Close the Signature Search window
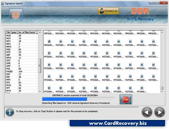 164,3
